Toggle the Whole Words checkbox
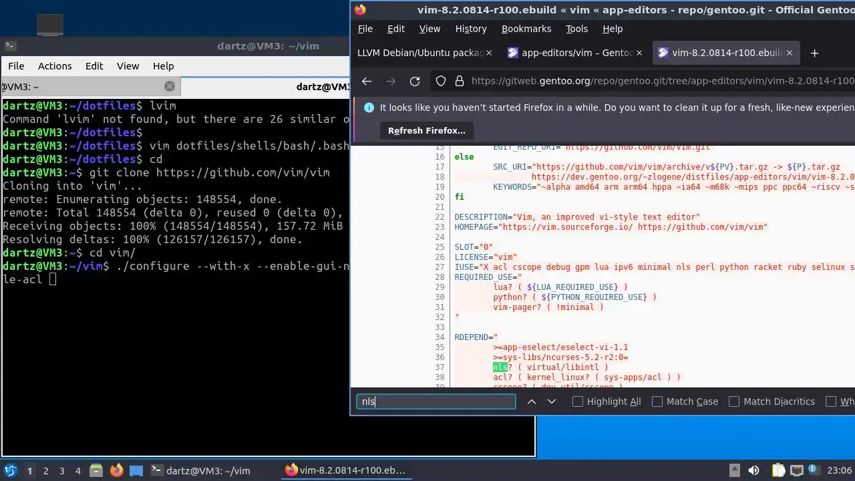Screen dimensions: 855x481 tap(831, 402)
